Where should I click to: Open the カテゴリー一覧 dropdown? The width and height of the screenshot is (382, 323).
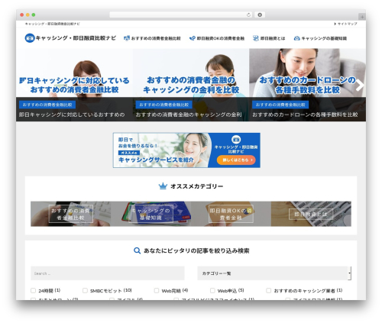click(274, 273)
